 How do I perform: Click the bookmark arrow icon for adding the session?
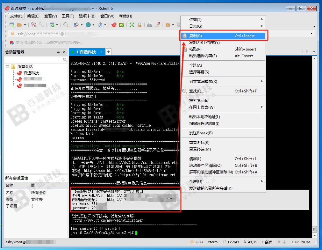(12, 42)
